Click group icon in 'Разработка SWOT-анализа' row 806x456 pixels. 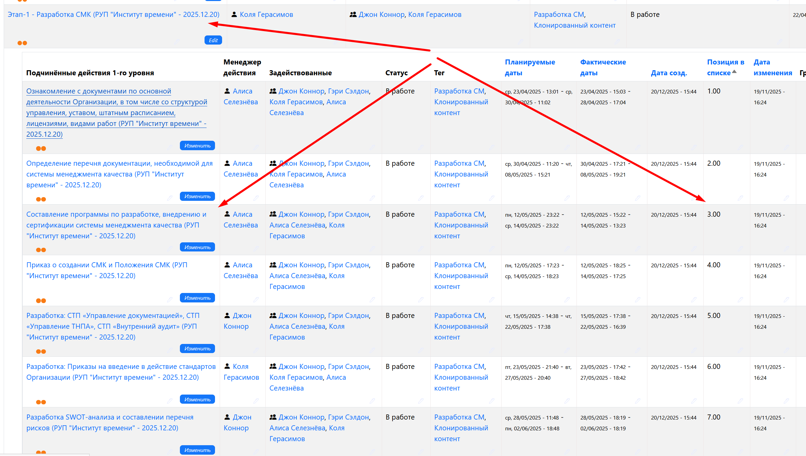[273, 417]
